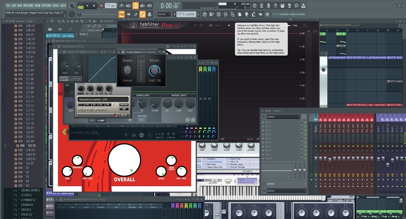Select the playlist zoom magnifier tool
The width and height of the screenshot is (406, 219).
[x=90, y=21]
